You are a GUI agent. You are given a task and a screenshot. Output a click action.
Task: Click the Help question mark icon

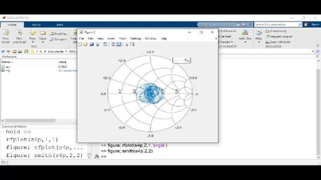tap(259, 33)
